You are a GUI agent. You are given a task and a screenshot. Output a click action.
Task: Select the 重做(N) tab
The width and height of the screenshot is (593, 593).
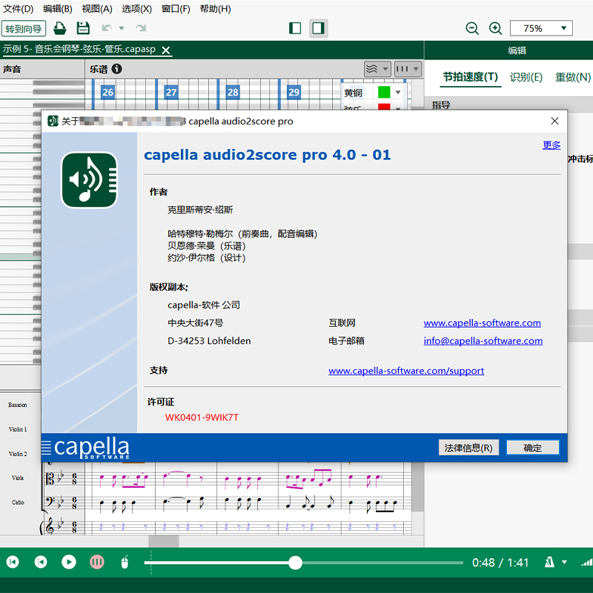tap(572, 77)
